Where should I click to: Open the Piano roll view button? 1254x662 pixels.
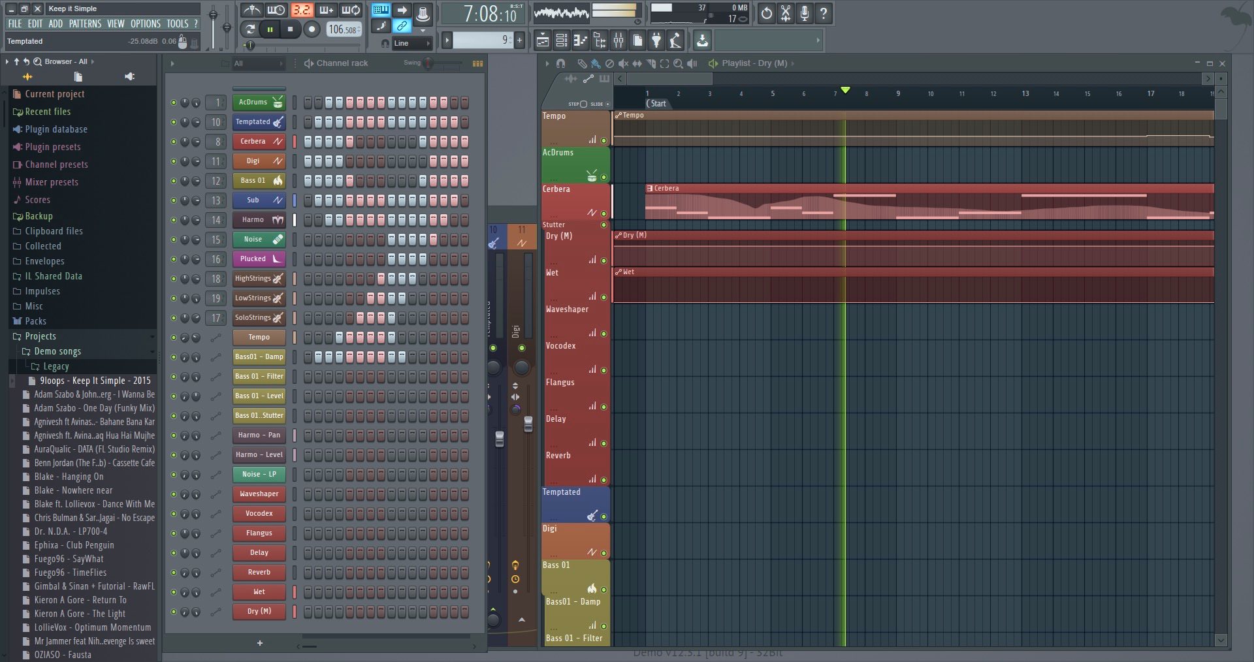(x=580, y=40)
